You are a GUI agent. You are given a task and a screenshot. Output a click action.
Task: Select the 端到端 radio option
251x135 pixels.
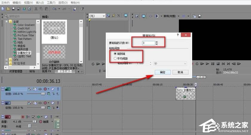coord(115,54)
